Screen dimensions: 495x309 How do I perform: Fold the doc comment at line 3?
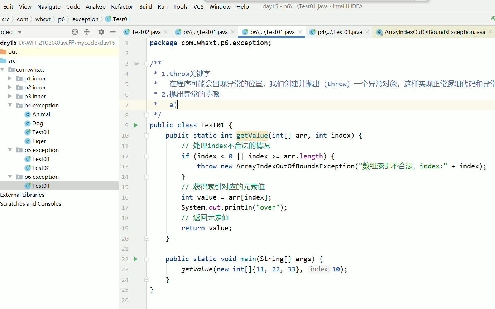click(146, 64)
